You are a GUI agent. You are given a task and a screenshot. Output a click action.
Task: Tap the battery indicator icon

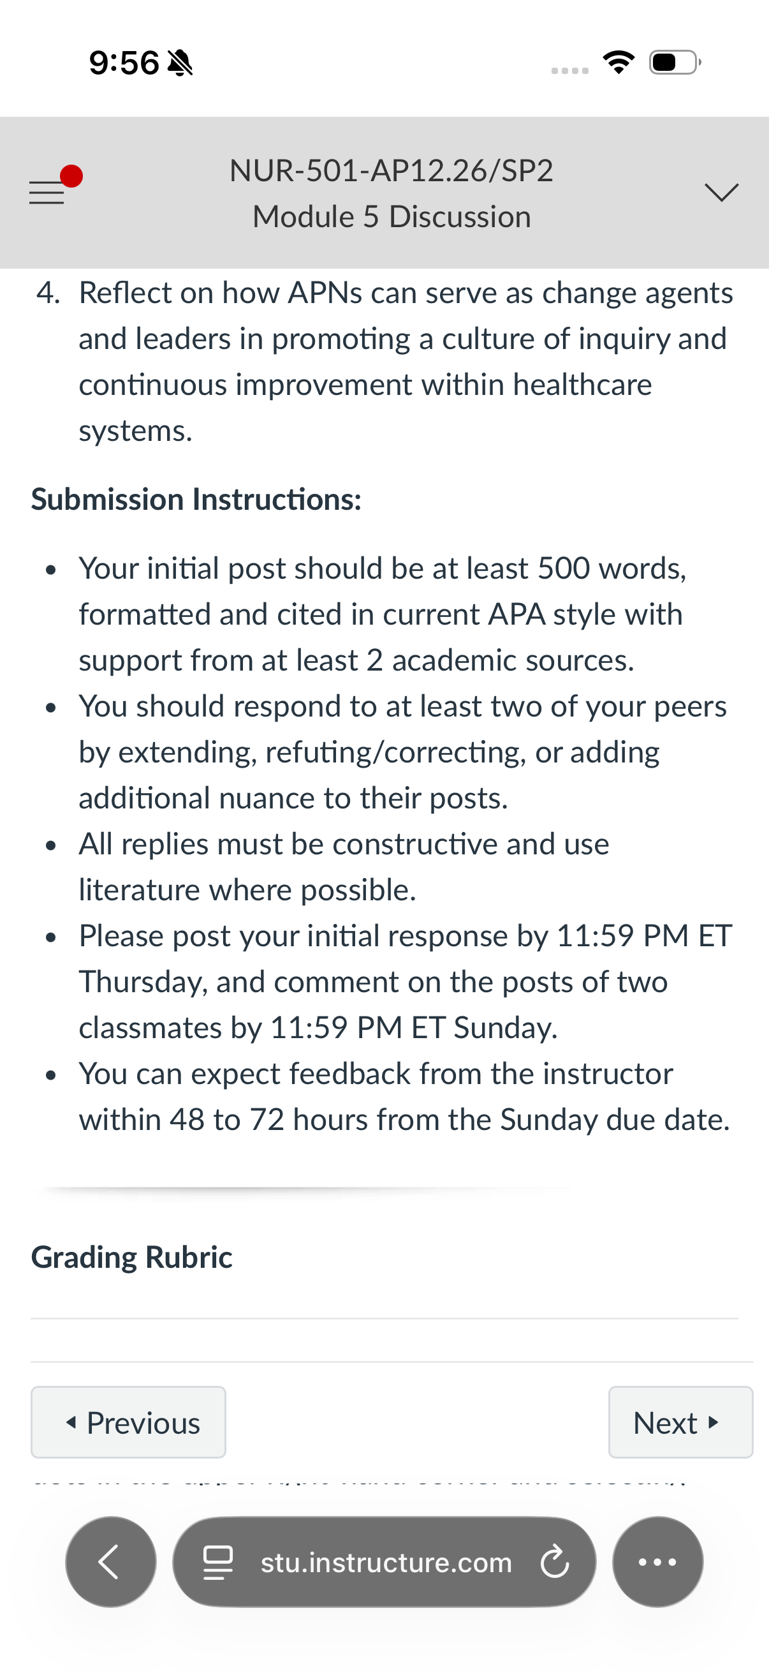(675, 63)
